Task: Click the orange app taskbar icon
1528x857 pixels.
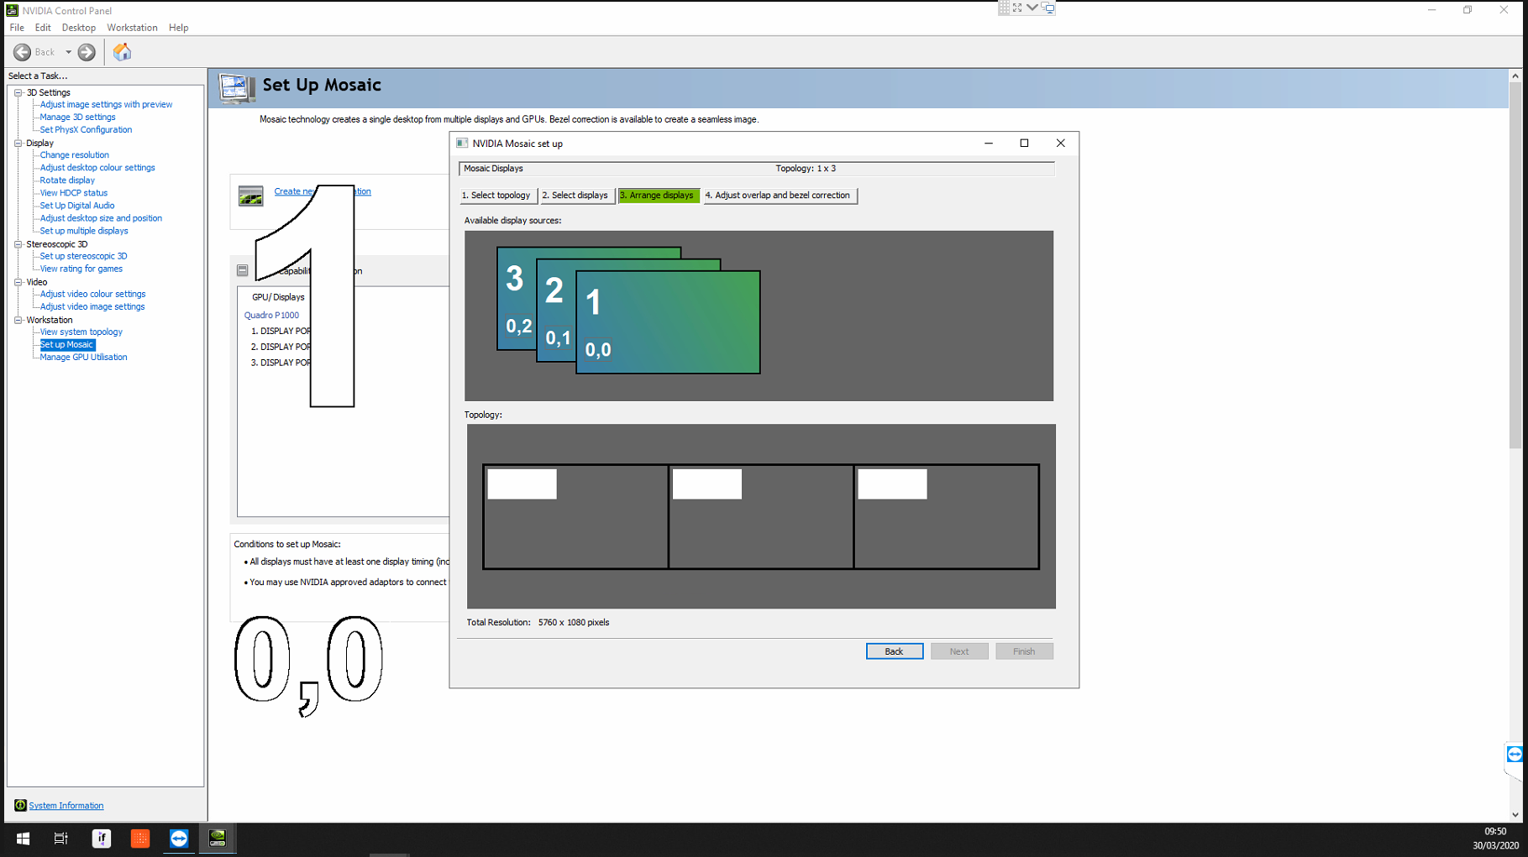Action: tap(140, 839)
